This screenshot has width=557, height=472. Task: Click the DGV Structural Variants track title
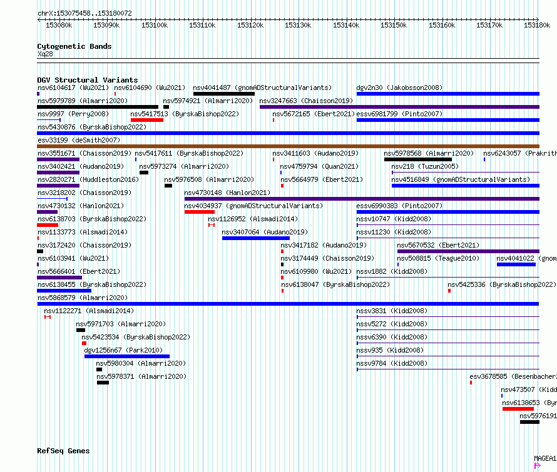(x=88, y=80)
